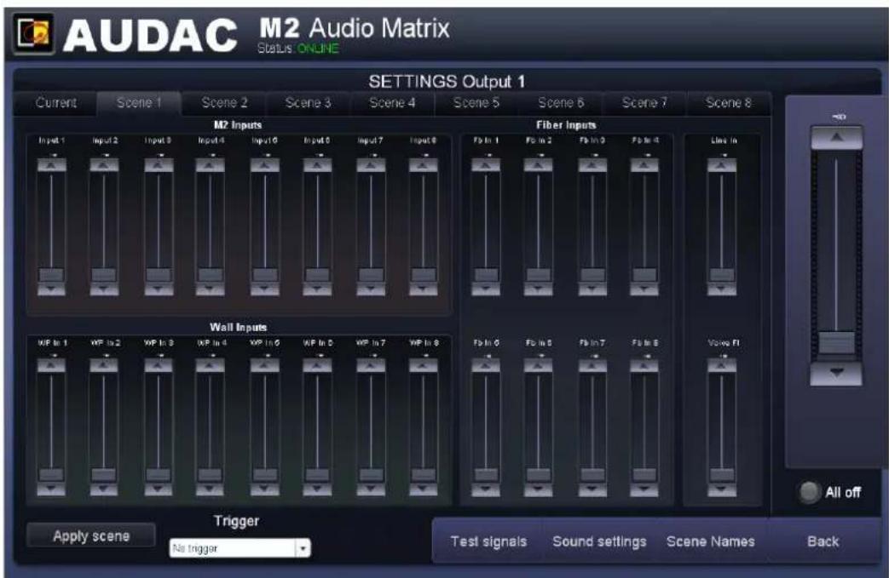Switch to Scene 4 tab

pyautogui.click(x=392, y=103)
